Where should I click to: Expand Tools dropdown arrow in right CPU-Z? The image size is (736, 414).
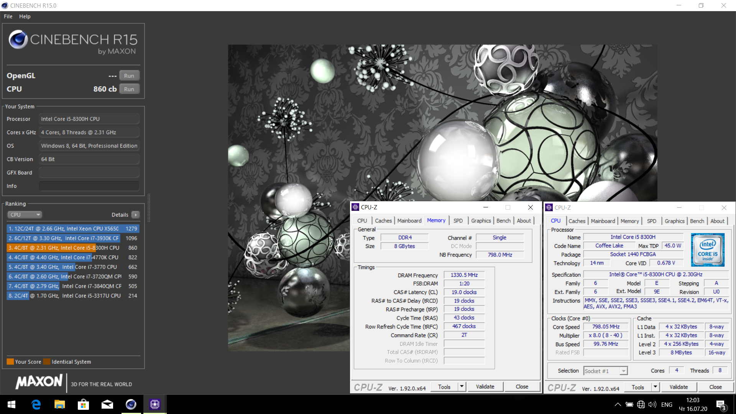point(655,387)
